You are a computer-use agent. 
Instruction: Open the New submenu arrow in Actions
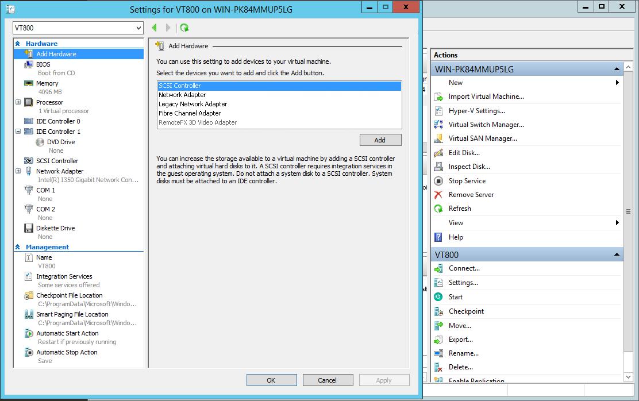click(x=617, y=82)
